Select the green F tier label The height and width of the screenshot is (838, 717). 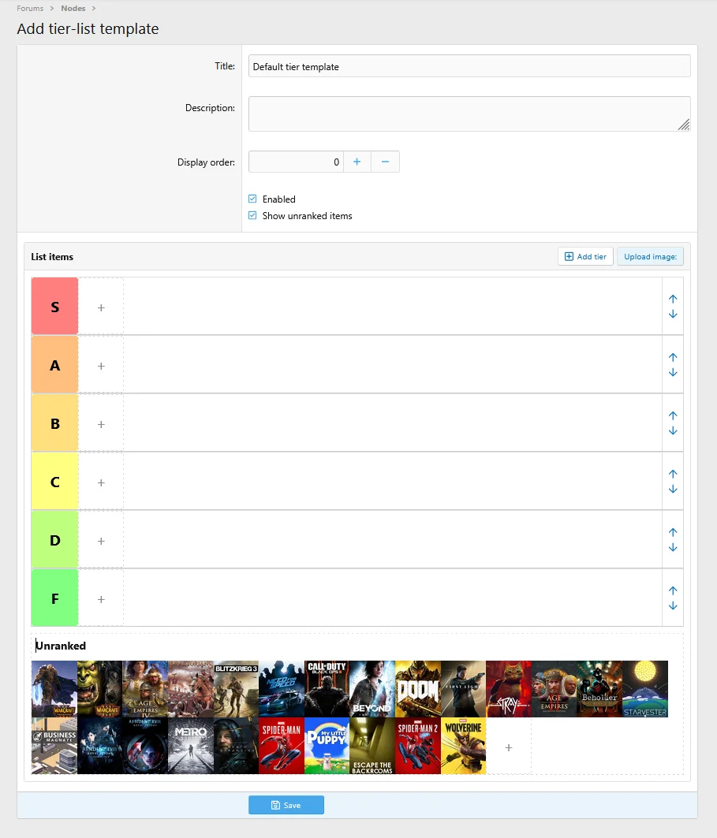pyautogui.click(x=54, y=598)
